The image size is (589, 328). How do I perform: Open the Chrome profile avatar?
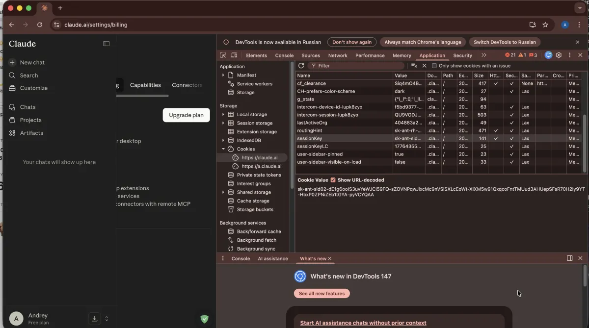point(565,25)
